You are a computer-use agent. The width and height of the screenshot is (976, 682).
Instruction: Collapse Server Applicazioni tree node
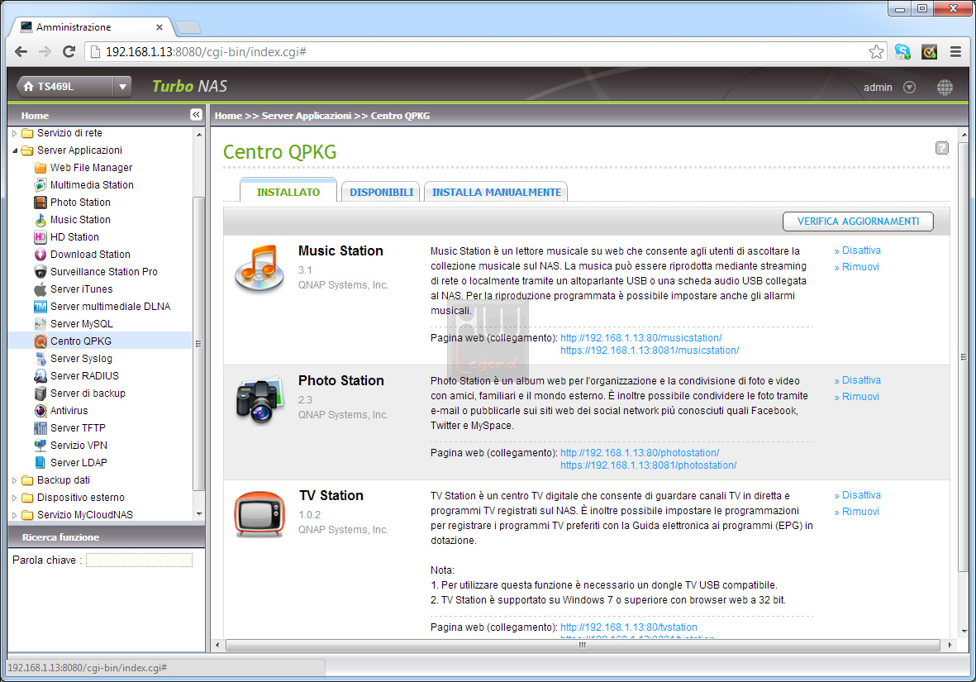[x=14, y=150]
